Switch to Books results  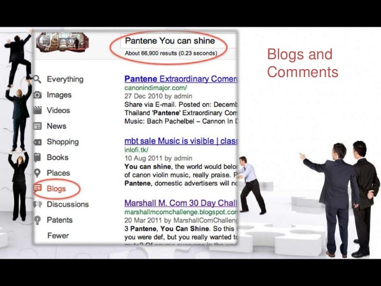pyautogui.click(x=58, y=157)
